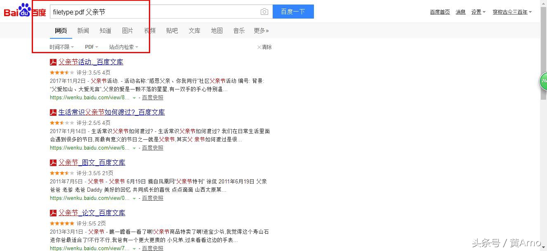Open the 设置 settings dropdown
Viewport: 547px width, 251px height.
pos(479,12)
